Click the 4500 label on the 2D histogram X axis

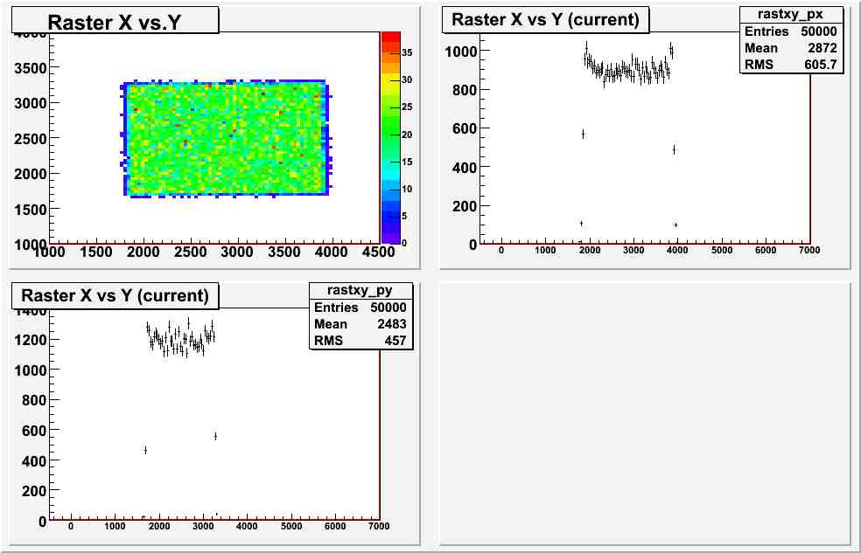tap(378, 252)
